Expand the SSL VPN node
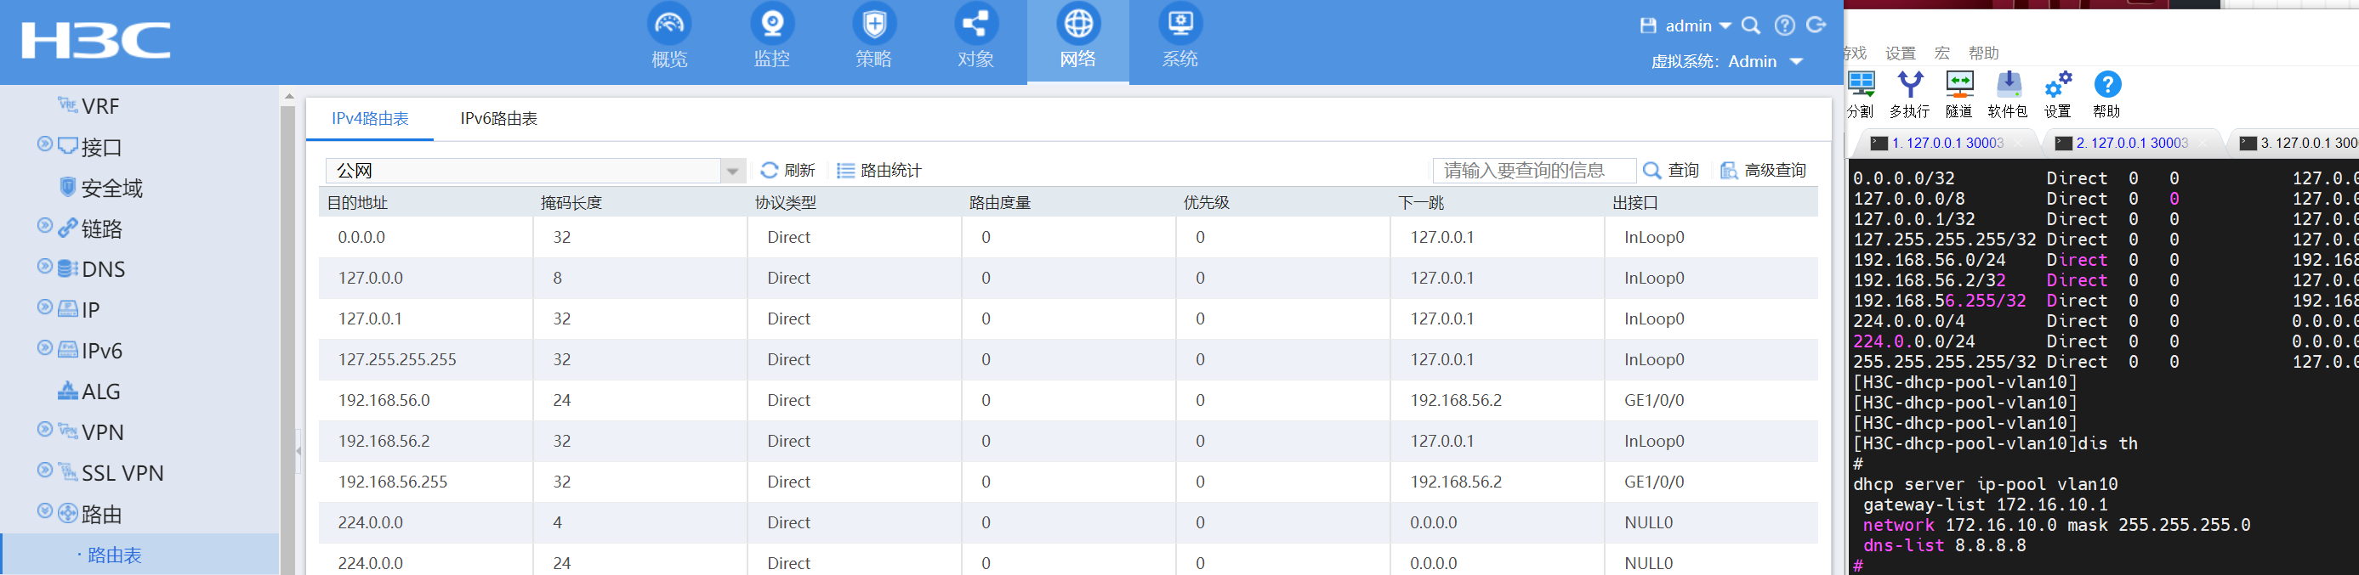 click(x=44, y=471)
